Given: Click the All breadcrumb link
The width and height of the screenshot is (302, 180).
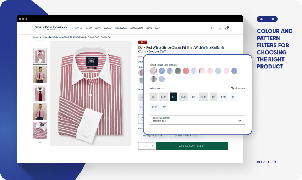Looking at the screenshot, I should (41, 37).
